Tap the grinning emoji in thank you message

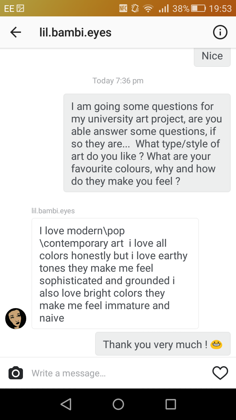click(216, 344)
